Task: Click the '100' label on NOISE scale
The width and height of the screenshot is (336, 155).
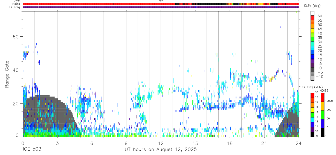Action: pos(328,118)
